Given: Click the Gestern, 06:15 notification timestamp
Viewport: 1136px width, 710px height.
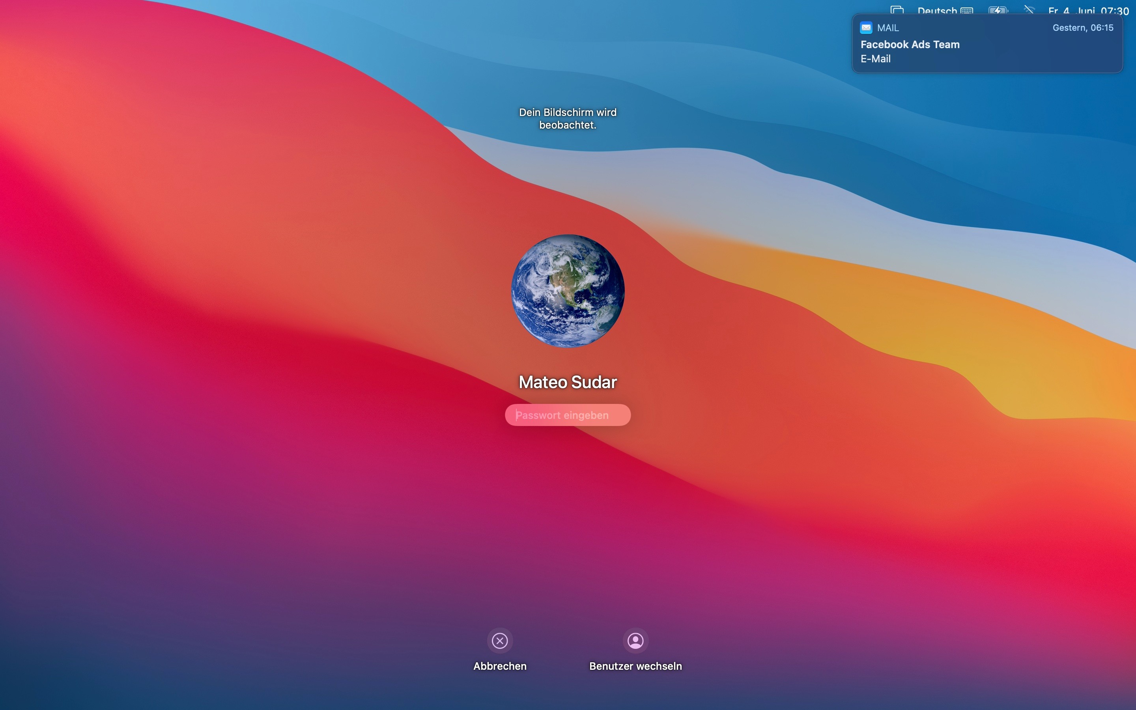Looking at the screenshot, I should click(x=1082, y=28).
